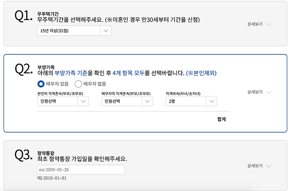Select the 배우자 없음 radio button
This screenshot has width=290, height=191.
[78, 84]
